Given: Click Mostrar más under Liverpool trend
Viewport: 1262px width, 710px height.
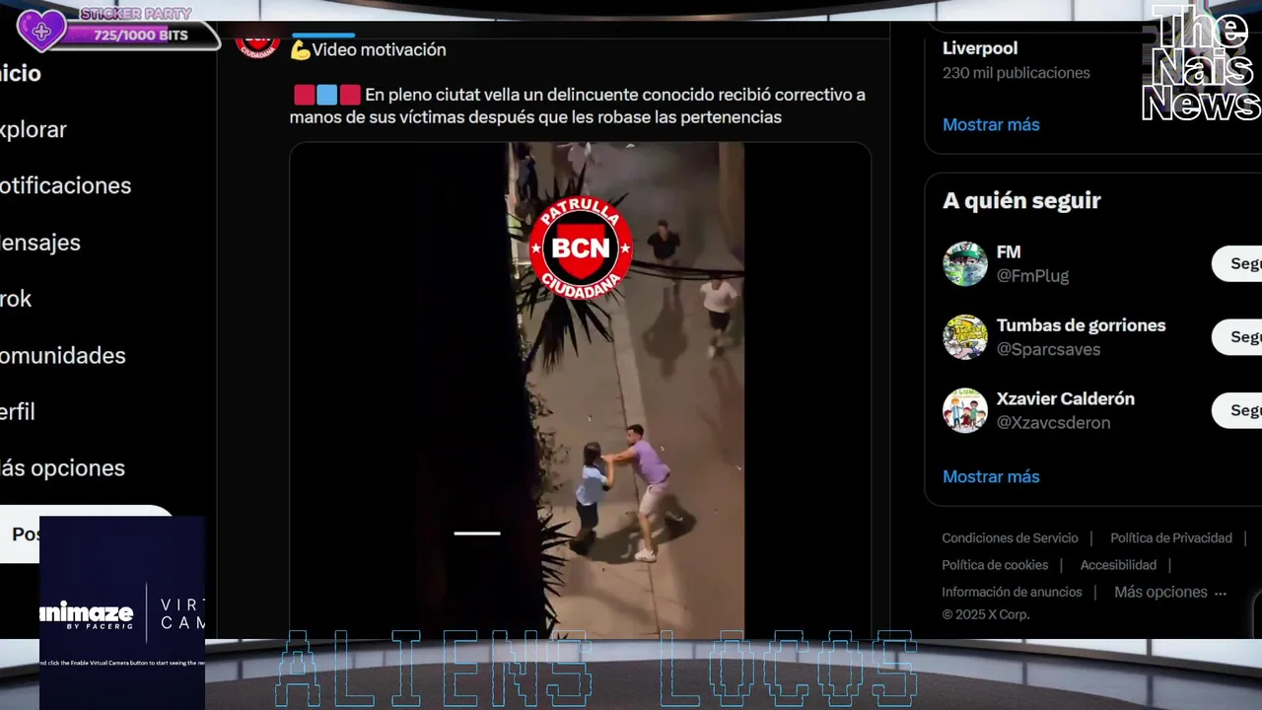Looking at the screenshot, I should click(x=991, y=124).
